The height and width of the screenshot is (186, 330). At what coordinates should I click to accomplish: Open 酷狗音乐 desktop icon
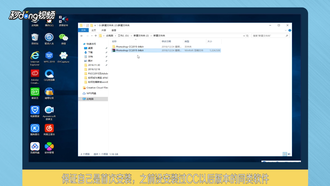35,130
